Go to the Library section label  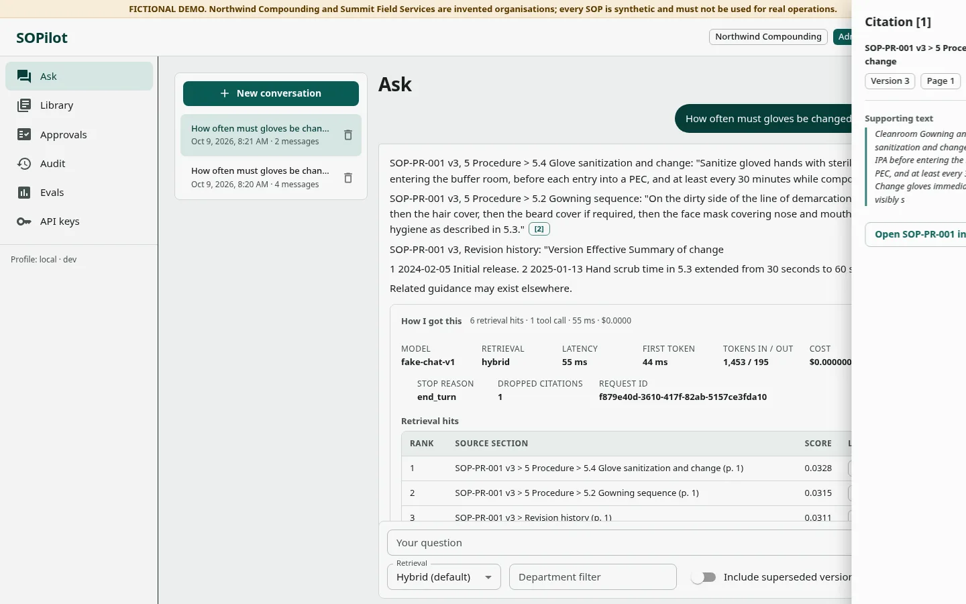pyautogui.click(x=56, y=105)
